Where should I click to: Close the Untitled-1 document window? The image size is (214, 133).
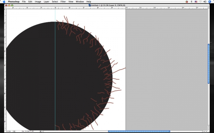click(6, 5)
